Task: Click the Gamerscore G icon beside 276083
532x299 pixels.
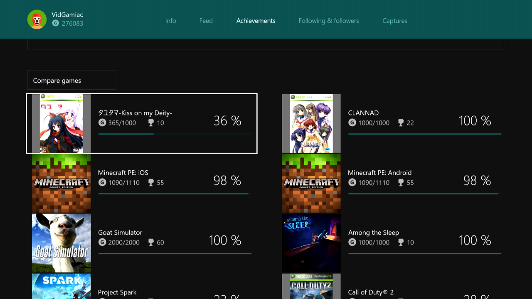Action: 56,23
